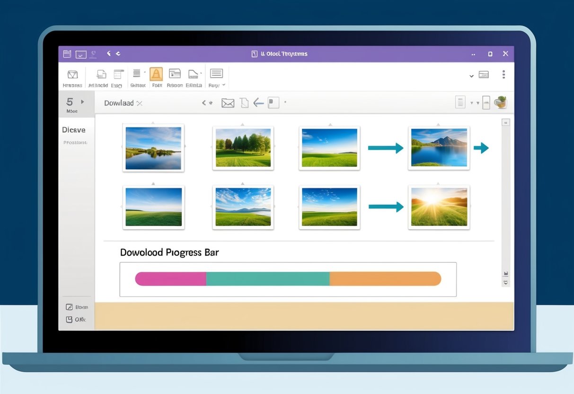This screenshot has height=394, width=574.
Task: Toggle the Boen pen option in the sidebar
Action: tap(77, 307)
